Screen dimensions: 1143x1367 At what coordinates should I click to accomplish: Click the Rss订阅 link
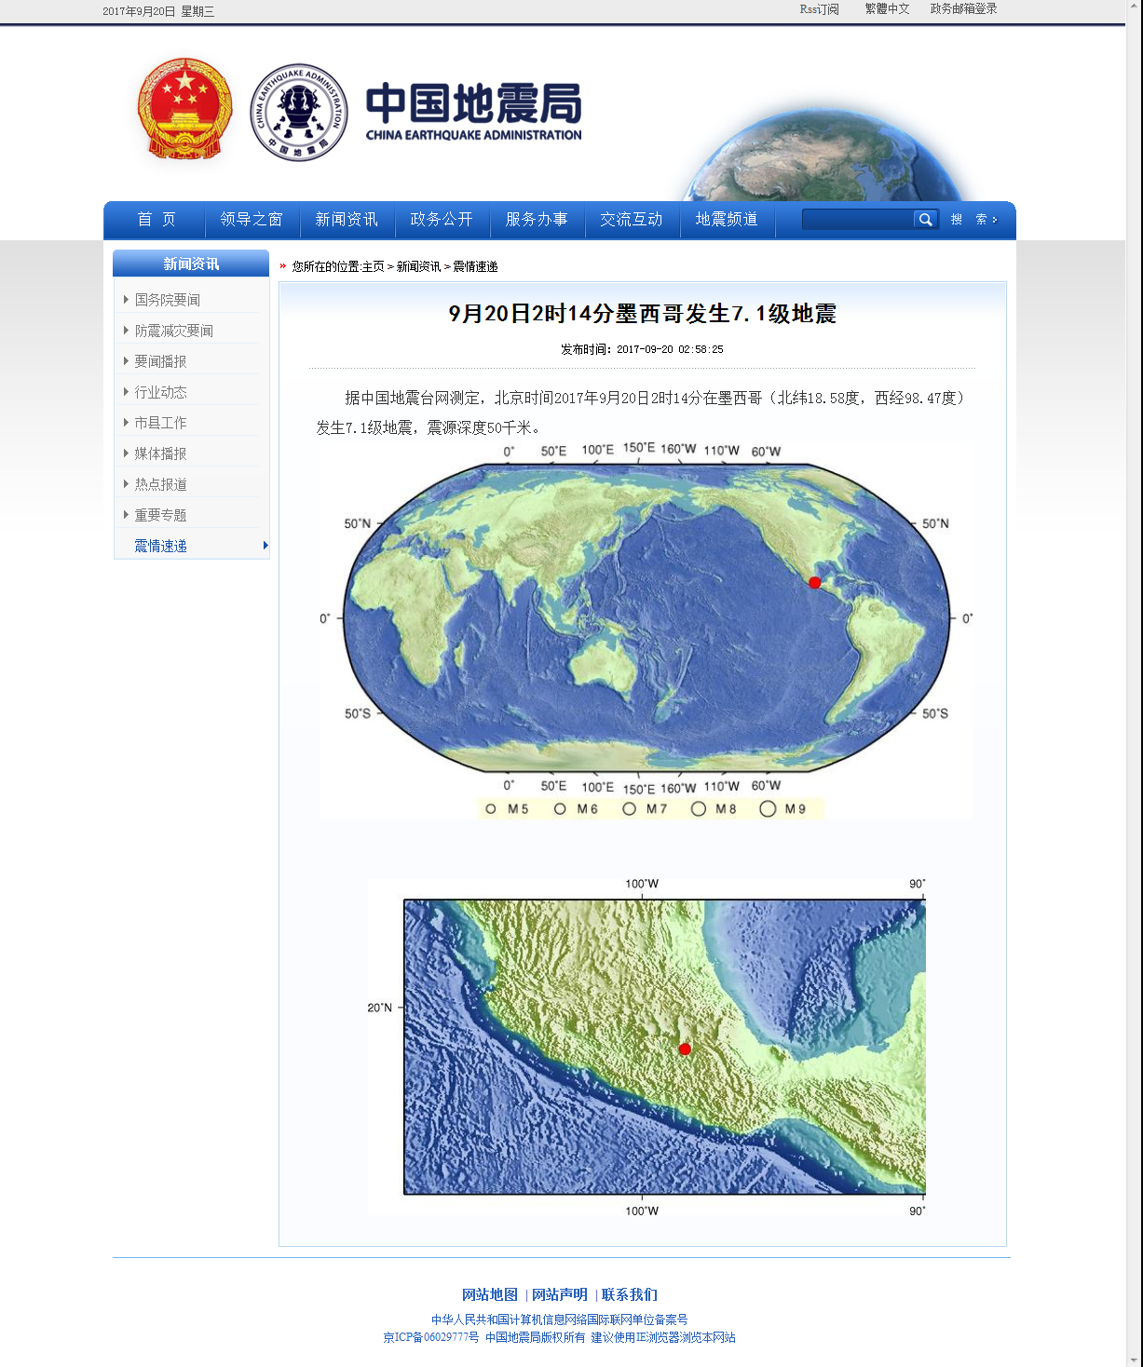pyautogui.click(x=819, y=9)
